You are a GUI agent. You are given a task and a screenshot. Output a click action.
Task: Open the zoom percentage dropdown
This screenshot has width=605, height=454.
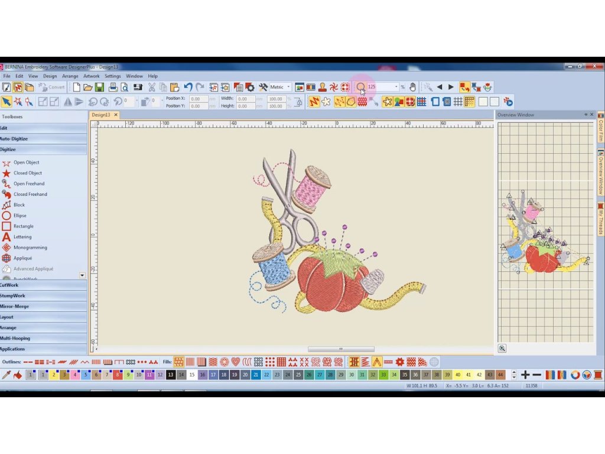[396, 87]
